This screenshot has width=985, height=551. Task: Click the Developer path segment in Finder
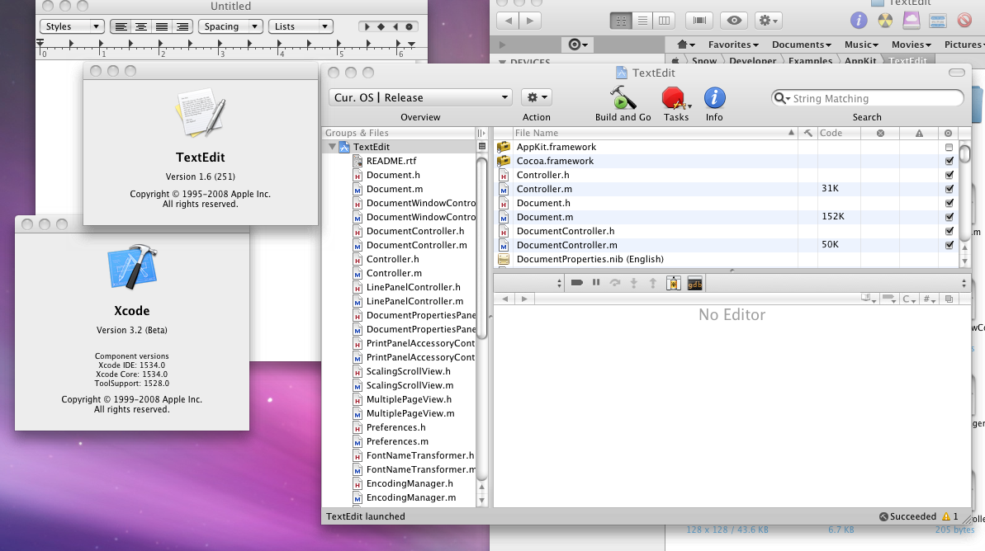tap(752, 61)
